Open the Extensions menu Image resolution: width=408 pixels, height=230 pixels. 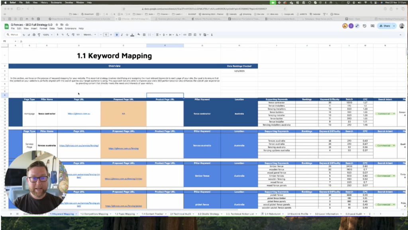[71, 29]
